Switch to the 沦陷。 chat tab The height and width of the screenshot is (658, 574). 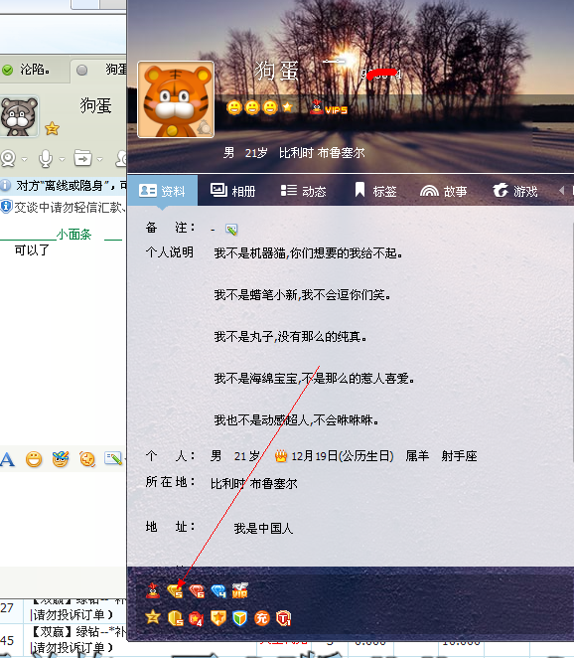pos(35,70)
